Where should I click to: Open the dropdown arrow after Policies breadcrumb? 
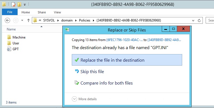94,20
